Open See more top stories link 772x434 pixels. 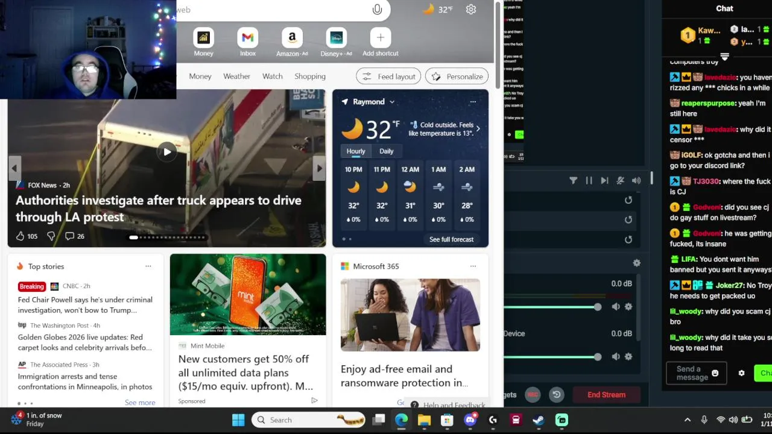coord(140,403)
